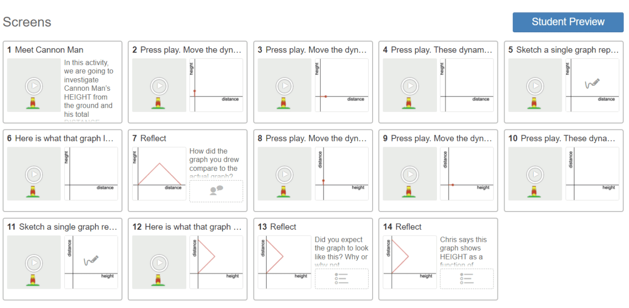Click the list-response icon on screen 14

[x=466, y=279]
